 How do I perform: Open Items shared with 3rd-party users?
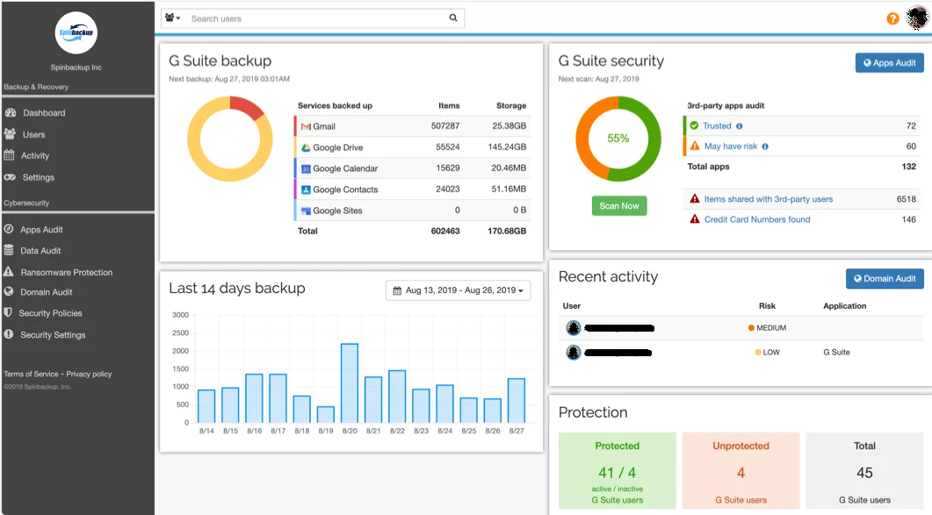coord(768,199)
